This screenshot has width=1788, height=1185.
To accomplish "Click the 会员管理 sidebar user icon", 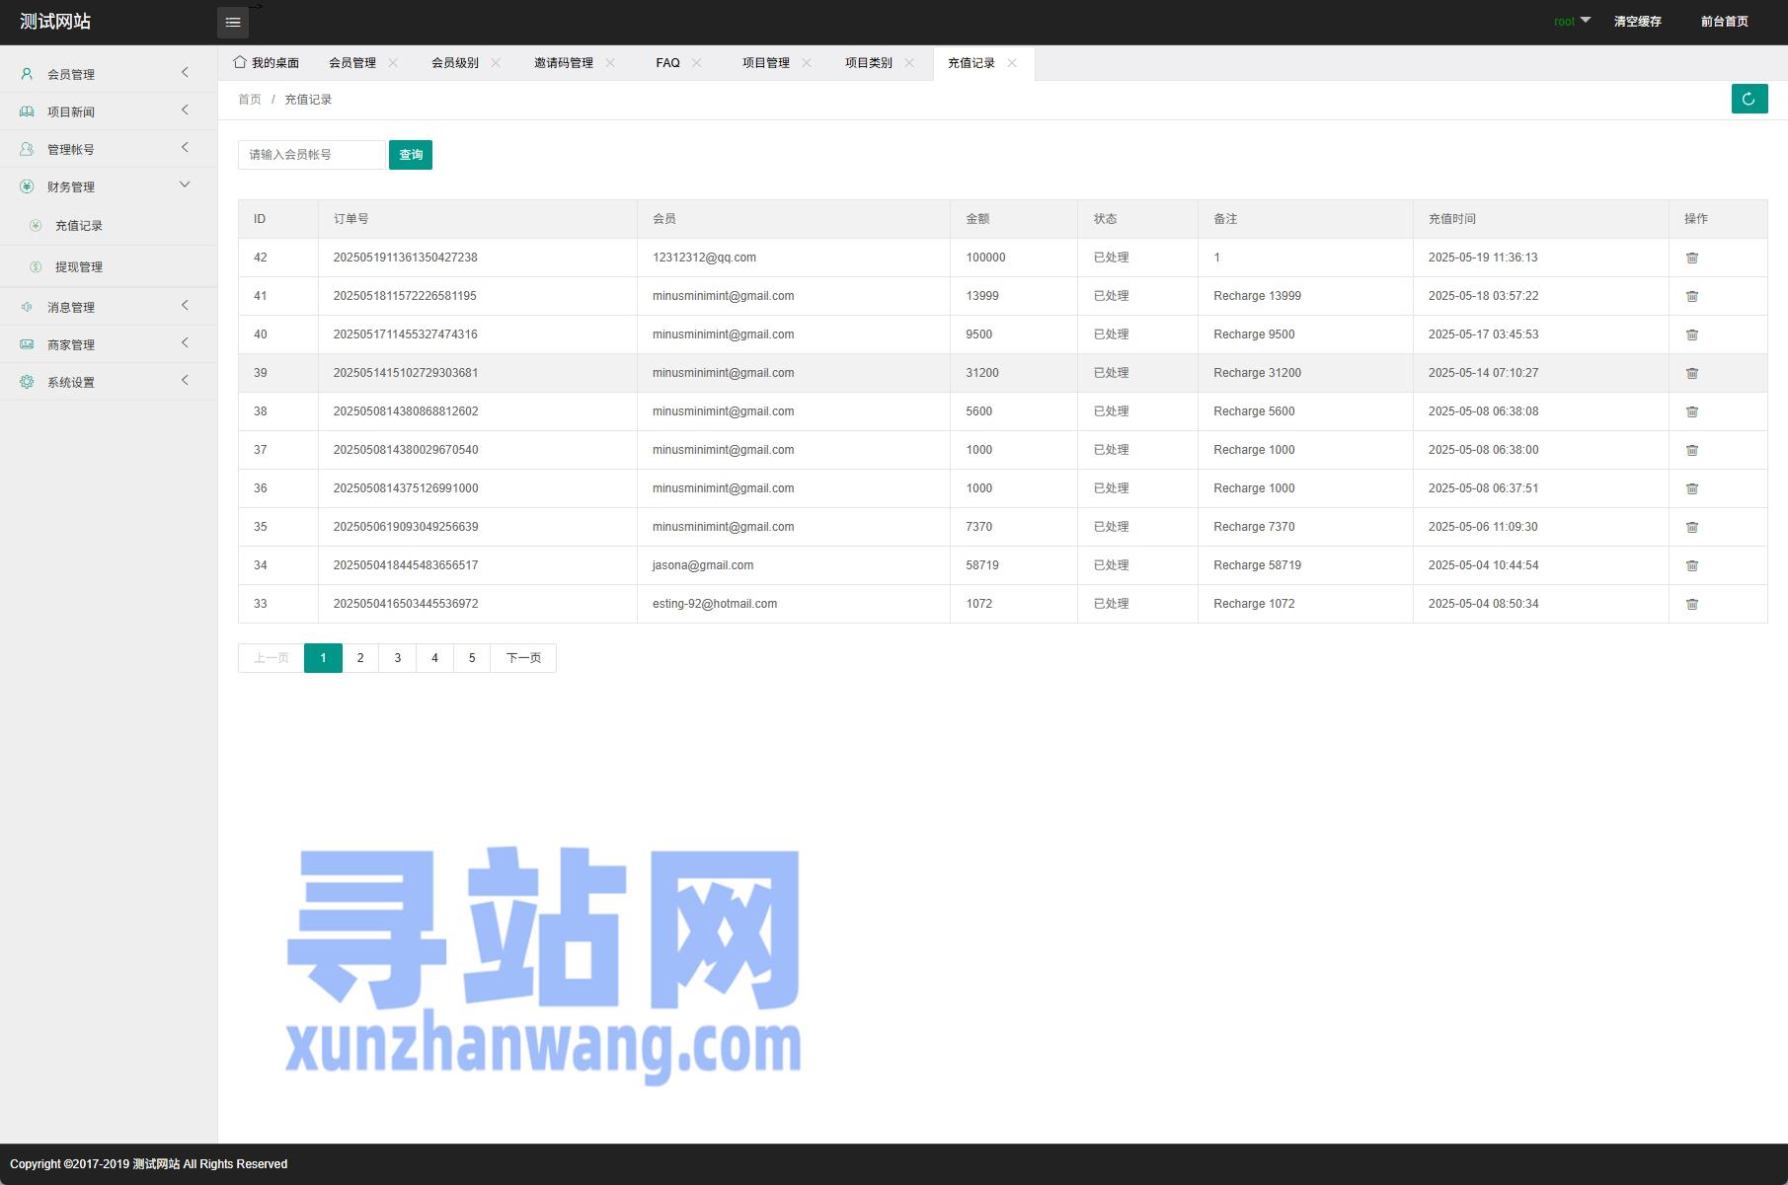I will [27, 74].
